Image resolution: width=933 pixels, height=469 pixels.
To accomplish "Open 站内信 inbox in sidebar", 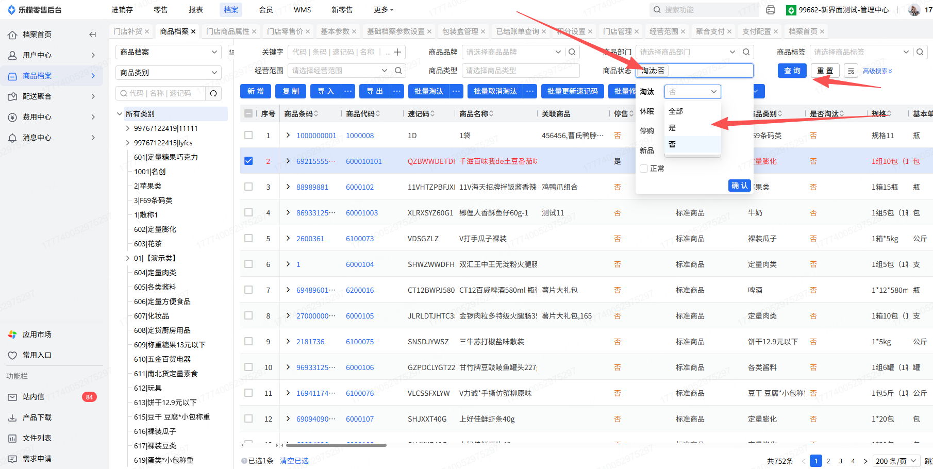I will click(x=34, y=397).
